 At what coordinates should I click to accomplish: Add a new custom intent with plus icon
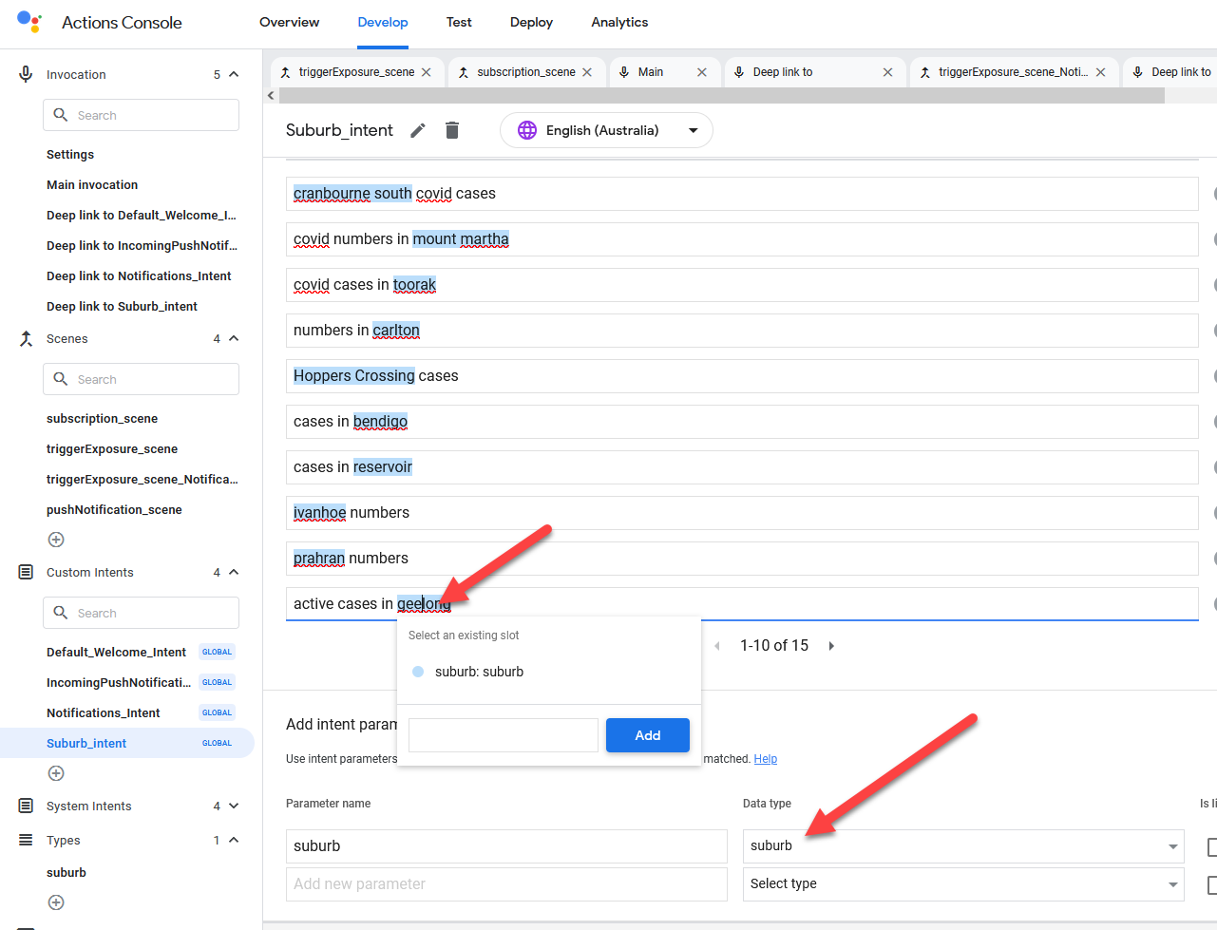56,773
